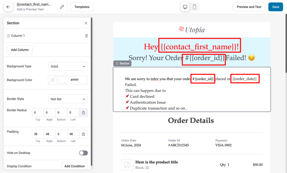Click the Add Column button
Screen dimensions: 287x173
coord(20,50)
